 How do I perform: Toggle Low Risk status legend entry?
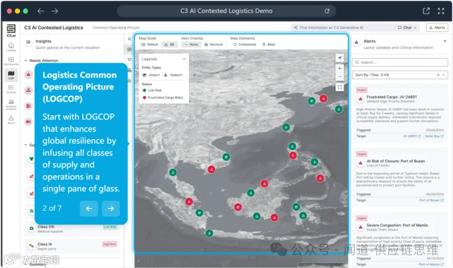152,91
